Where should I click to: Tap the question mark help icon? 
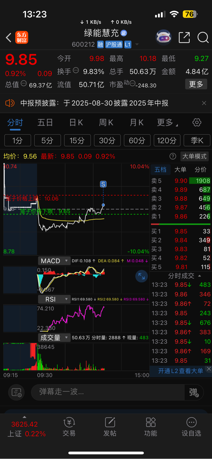(x=173, y=156)
